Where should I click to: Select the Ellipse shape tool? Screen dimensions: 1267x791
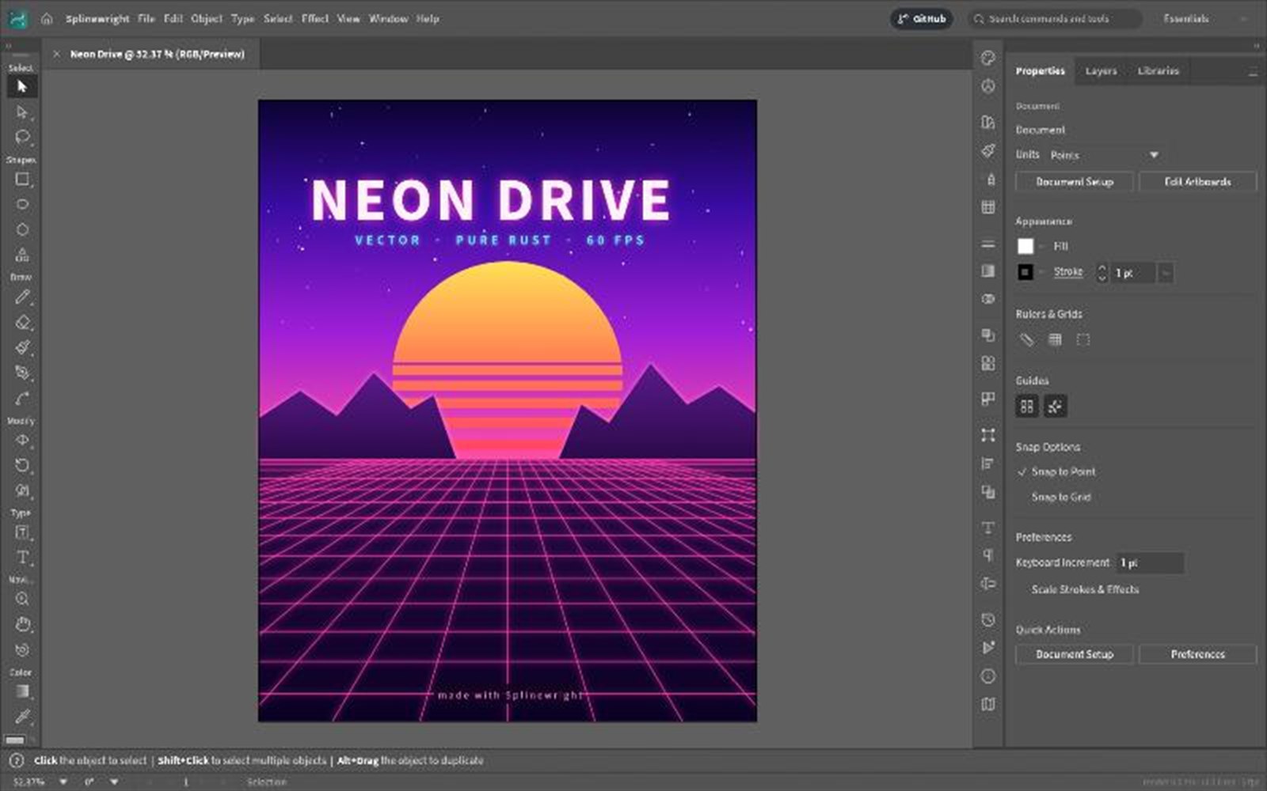tap(22, 204)
